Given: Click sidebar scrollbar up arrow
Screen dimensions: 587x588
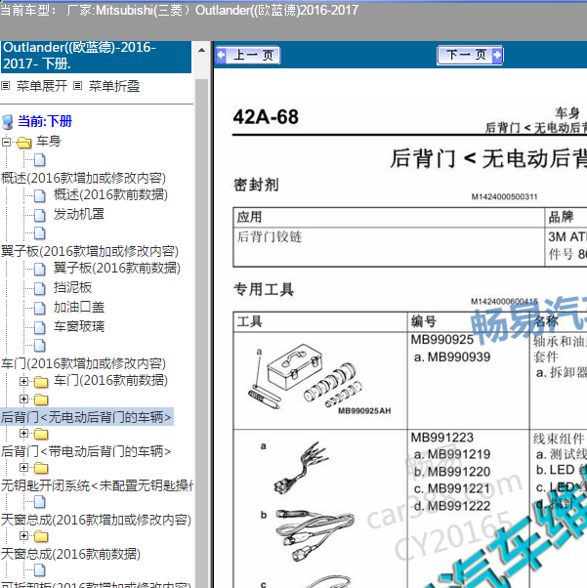Looking at the screenshot, I should 201,50.
